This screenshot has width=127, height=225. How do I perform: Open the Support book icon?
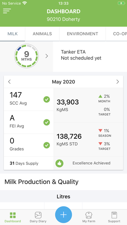click(114, 215)
